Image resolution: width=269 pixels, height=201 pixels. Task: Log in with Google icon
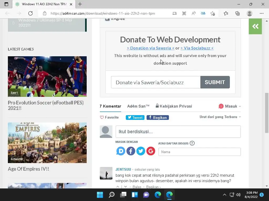pos(151,151)
